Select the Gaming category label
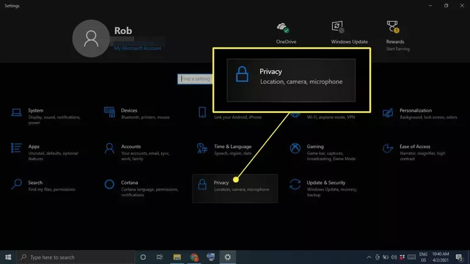This screenshot has height=264, width=470. click(315, 146)
